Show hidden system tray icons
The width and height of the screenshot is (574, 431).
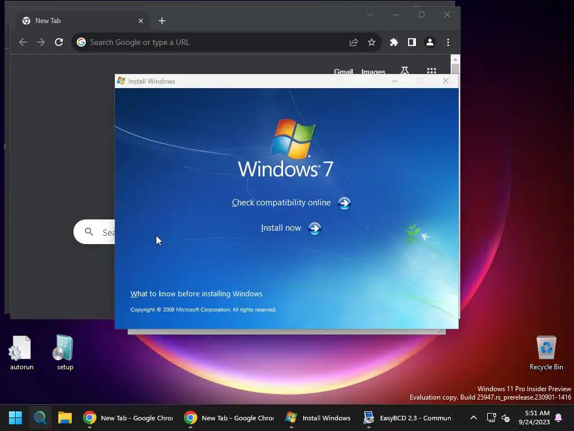[473, 418]
